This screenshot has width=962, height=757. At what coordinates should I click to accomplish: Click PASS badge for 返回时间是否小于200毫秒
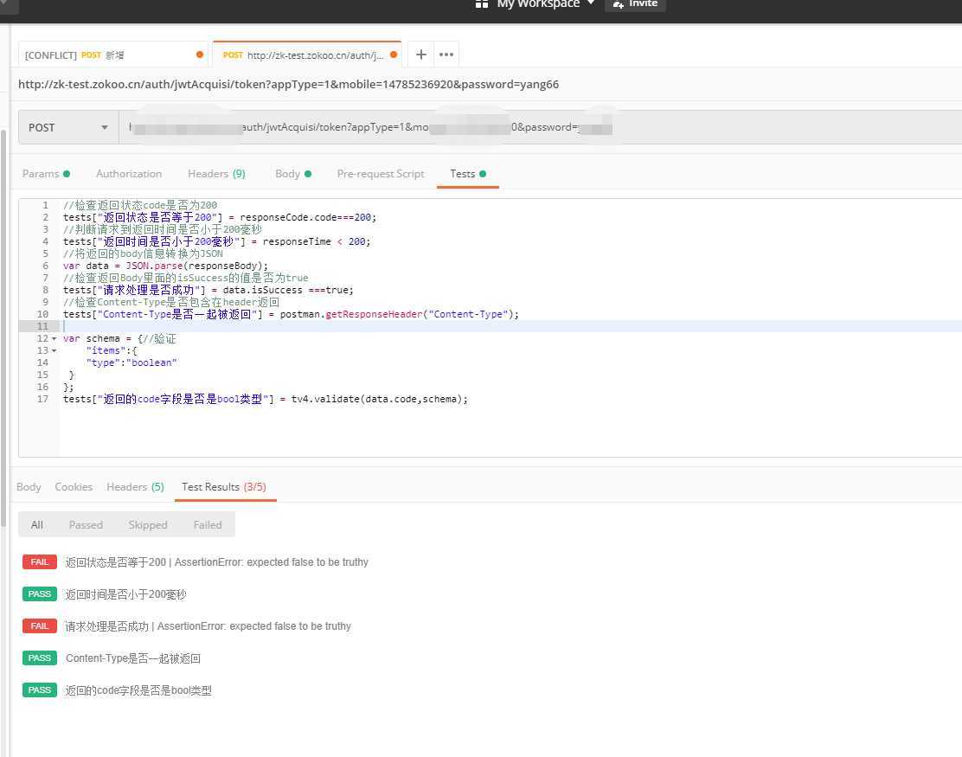[39, 593]
